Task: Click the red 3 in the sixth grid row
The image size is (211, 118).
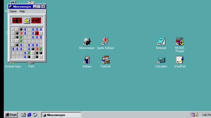Action: [x=37, y=49]
